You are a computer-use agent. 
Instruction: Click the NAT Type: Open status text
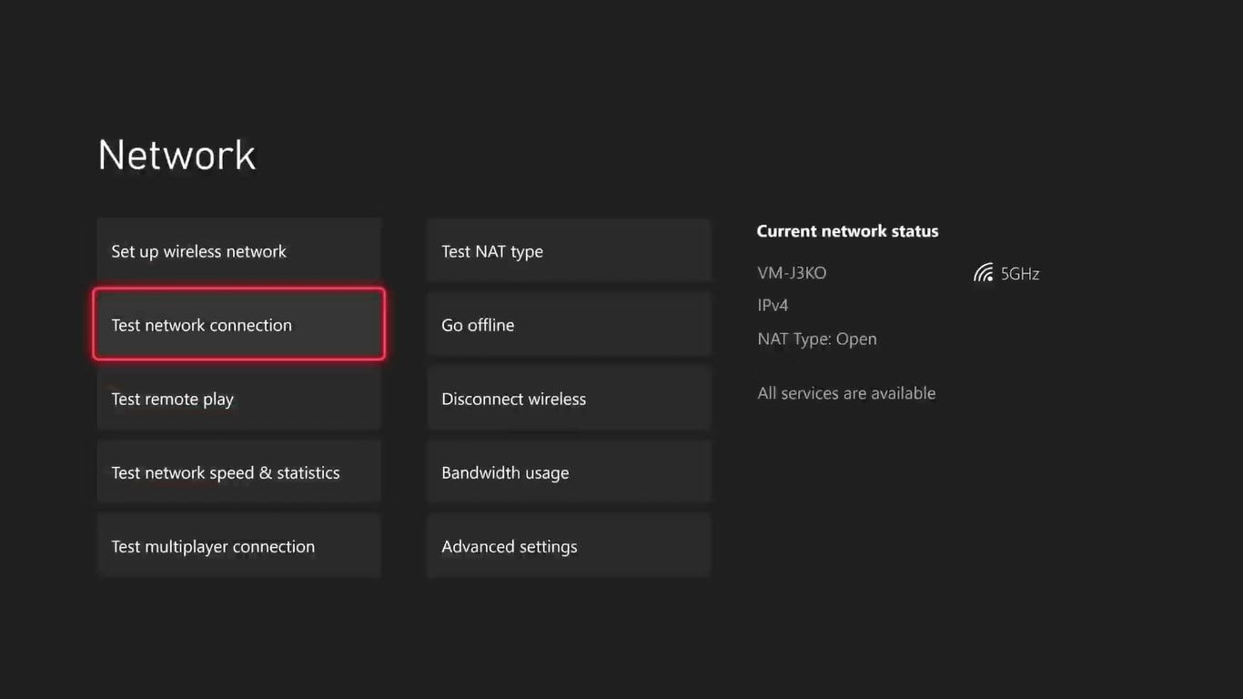pyautogui.click(x=816, y=338)
